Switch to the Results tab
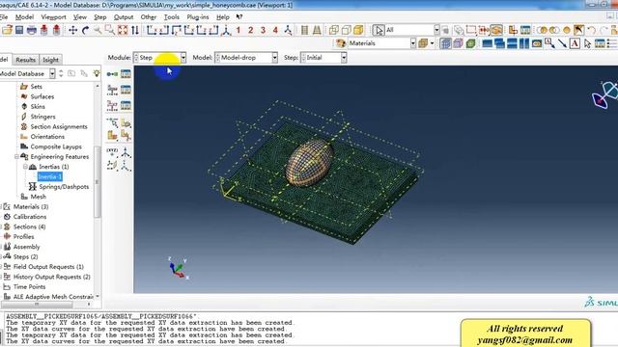The height and width of the screenshot is (347, 618). (x=26, y=60)
